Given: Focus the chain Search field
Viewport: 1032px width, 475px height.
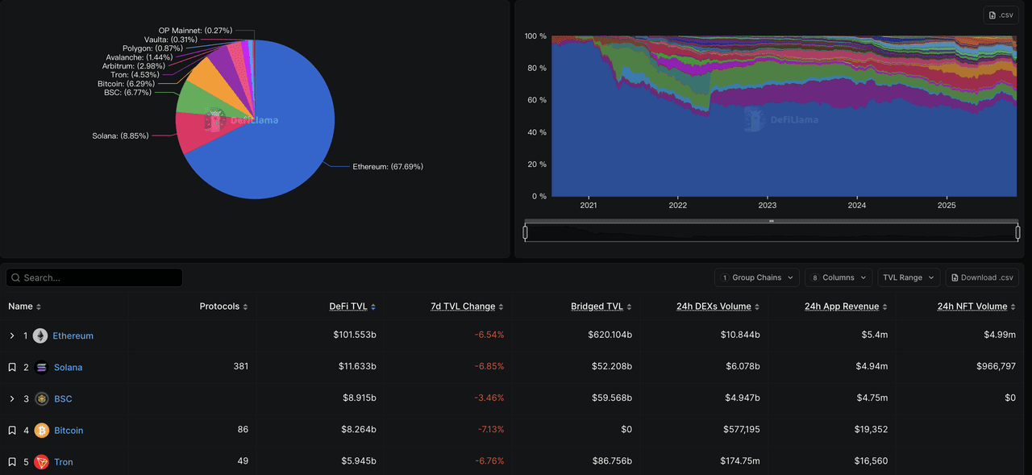Looking at the screenshot, I should (x=95, y=277).
